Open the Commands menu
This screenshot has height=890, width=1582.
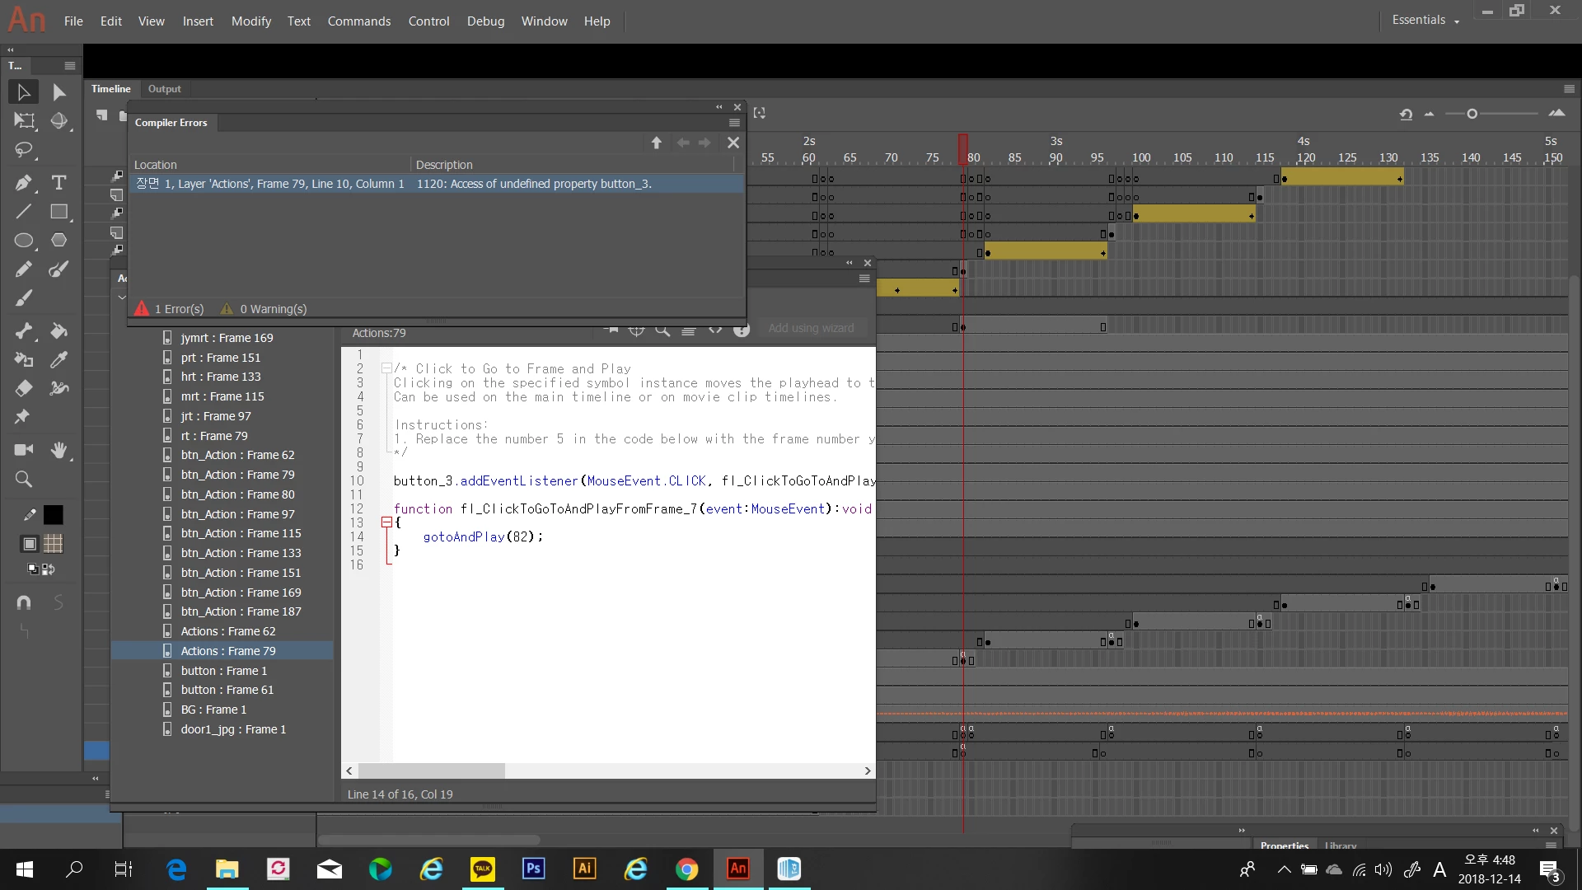358,21
